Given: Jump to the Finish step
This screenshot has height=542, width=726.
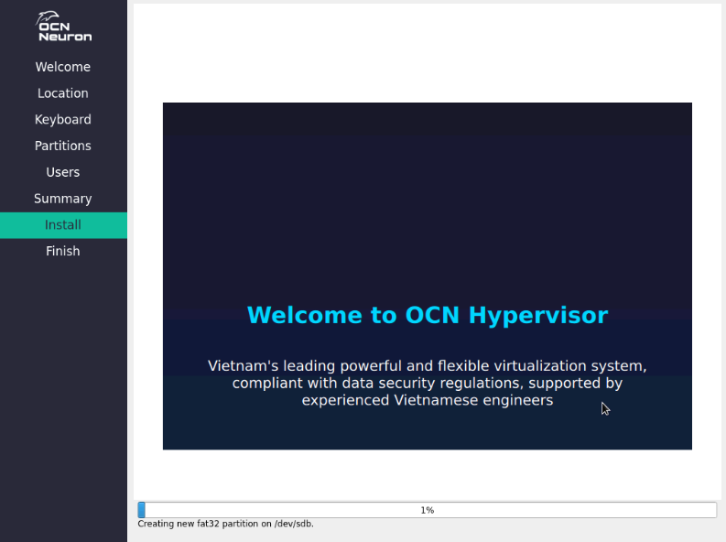Looking at the screenshot, I should click(63, 251).
